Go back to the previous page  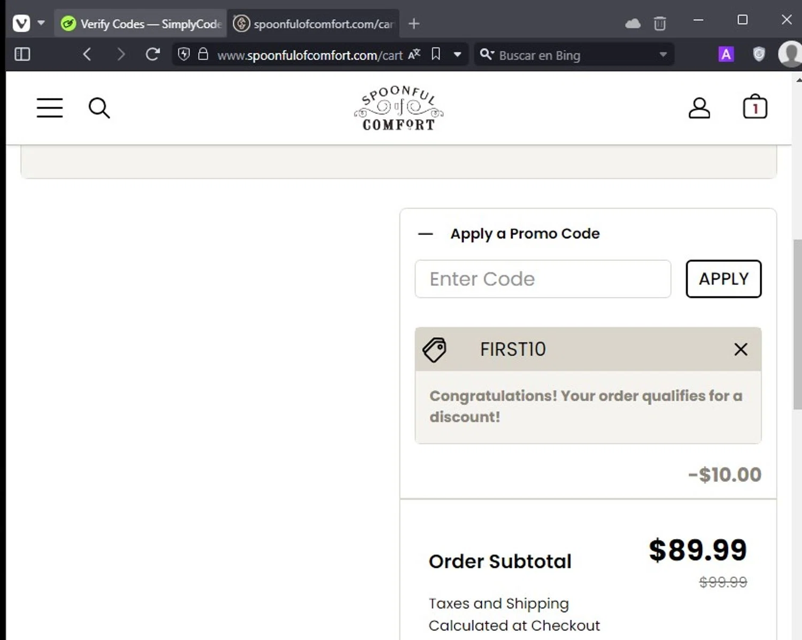click(87, 54)
